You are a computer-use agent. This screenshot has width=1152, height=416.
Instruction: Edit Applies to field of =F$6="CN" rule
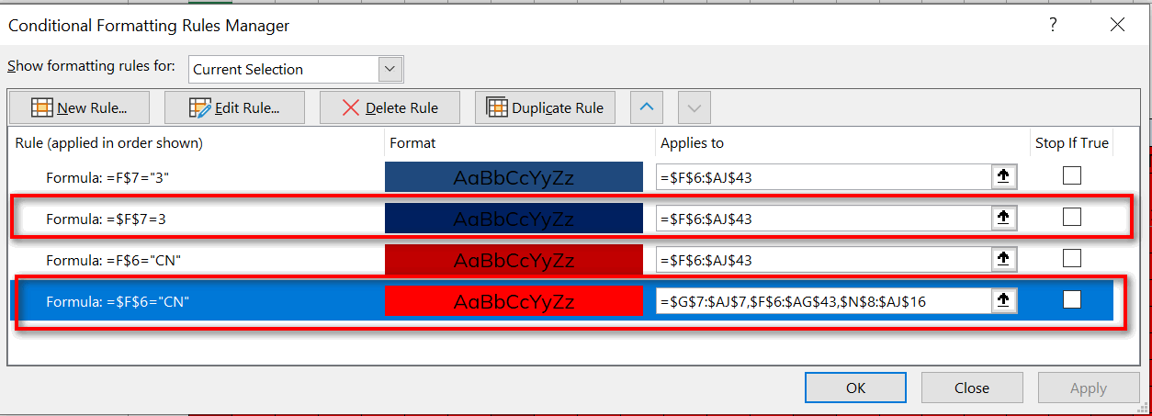(824, 260)
